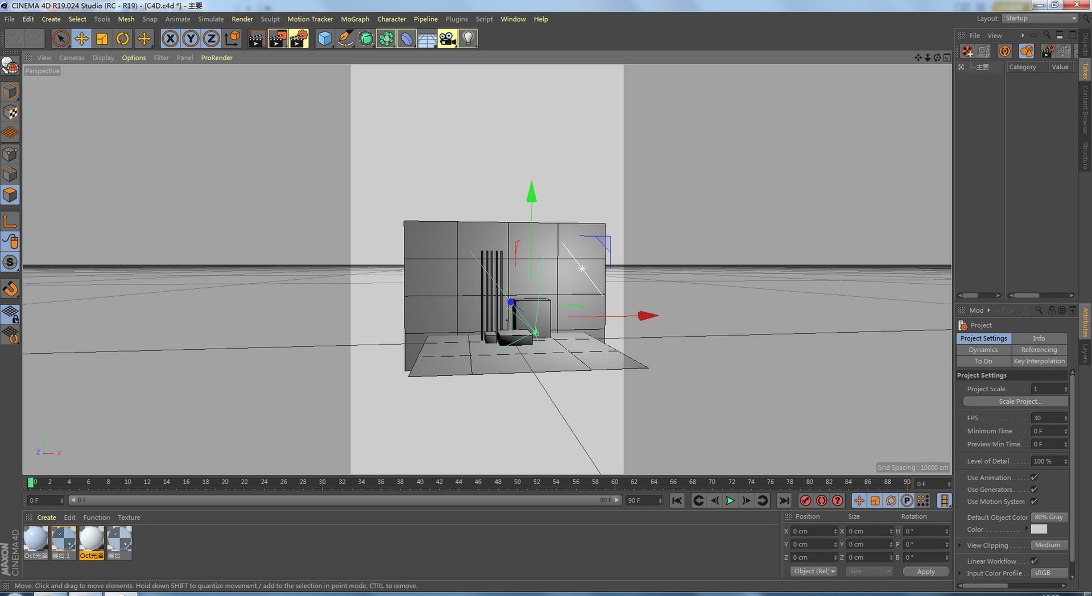
Task: Select the Live Selection tool
Action: point(61,39)
